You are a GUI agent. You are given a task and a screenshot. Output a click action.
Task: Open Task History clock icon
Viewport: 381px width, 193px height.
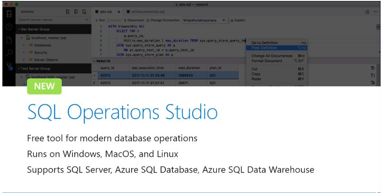click(x=9, y=27)
